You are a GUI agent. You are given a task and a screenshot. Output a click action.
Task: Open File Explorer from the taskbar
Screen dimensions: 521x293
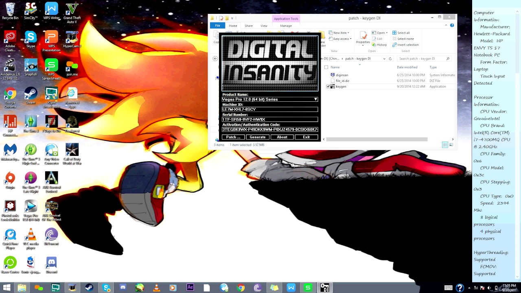(x=22, y=288)
